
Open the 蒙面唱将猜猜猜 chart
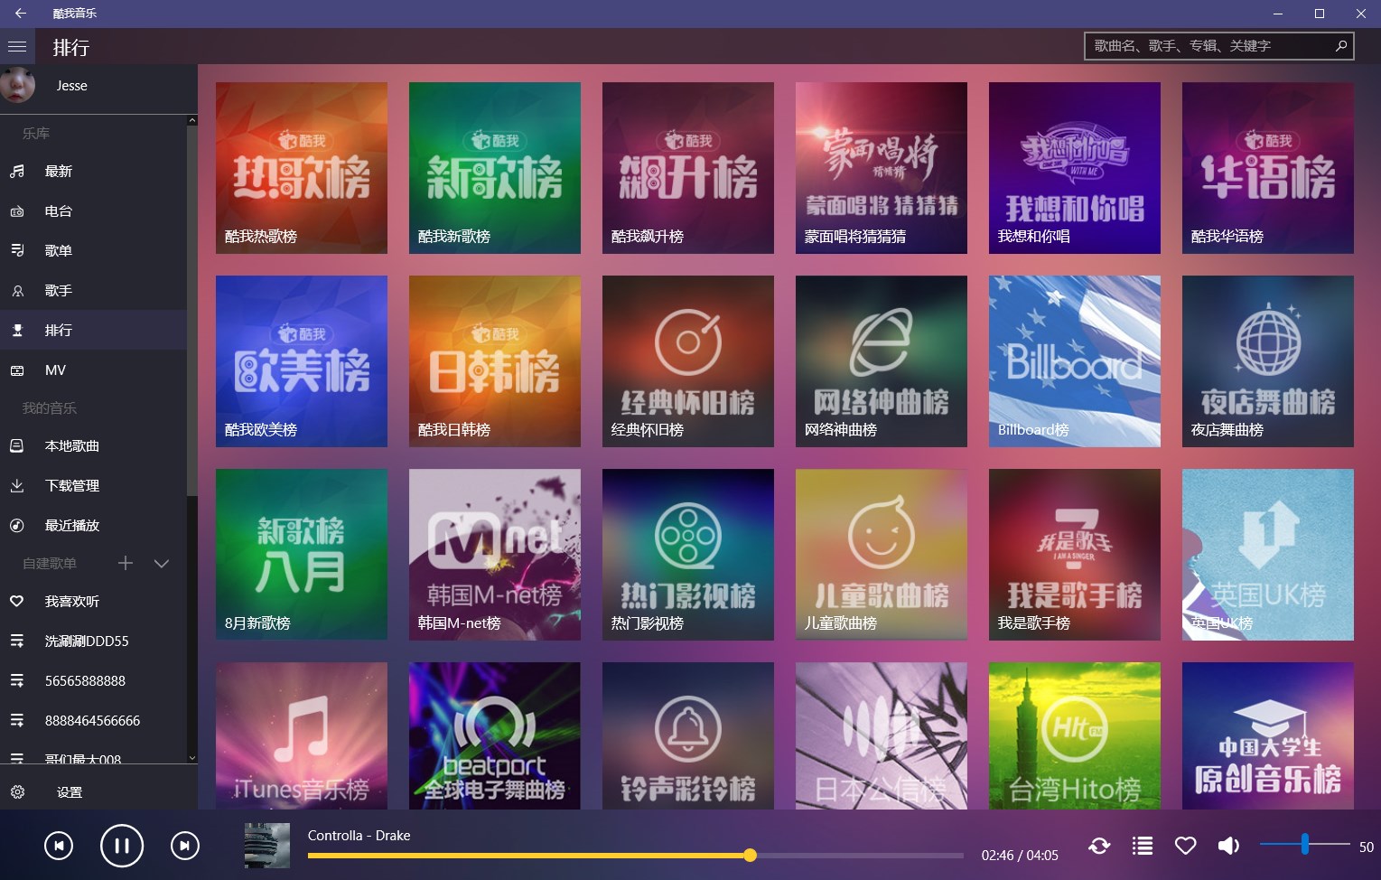pos(882,168)
